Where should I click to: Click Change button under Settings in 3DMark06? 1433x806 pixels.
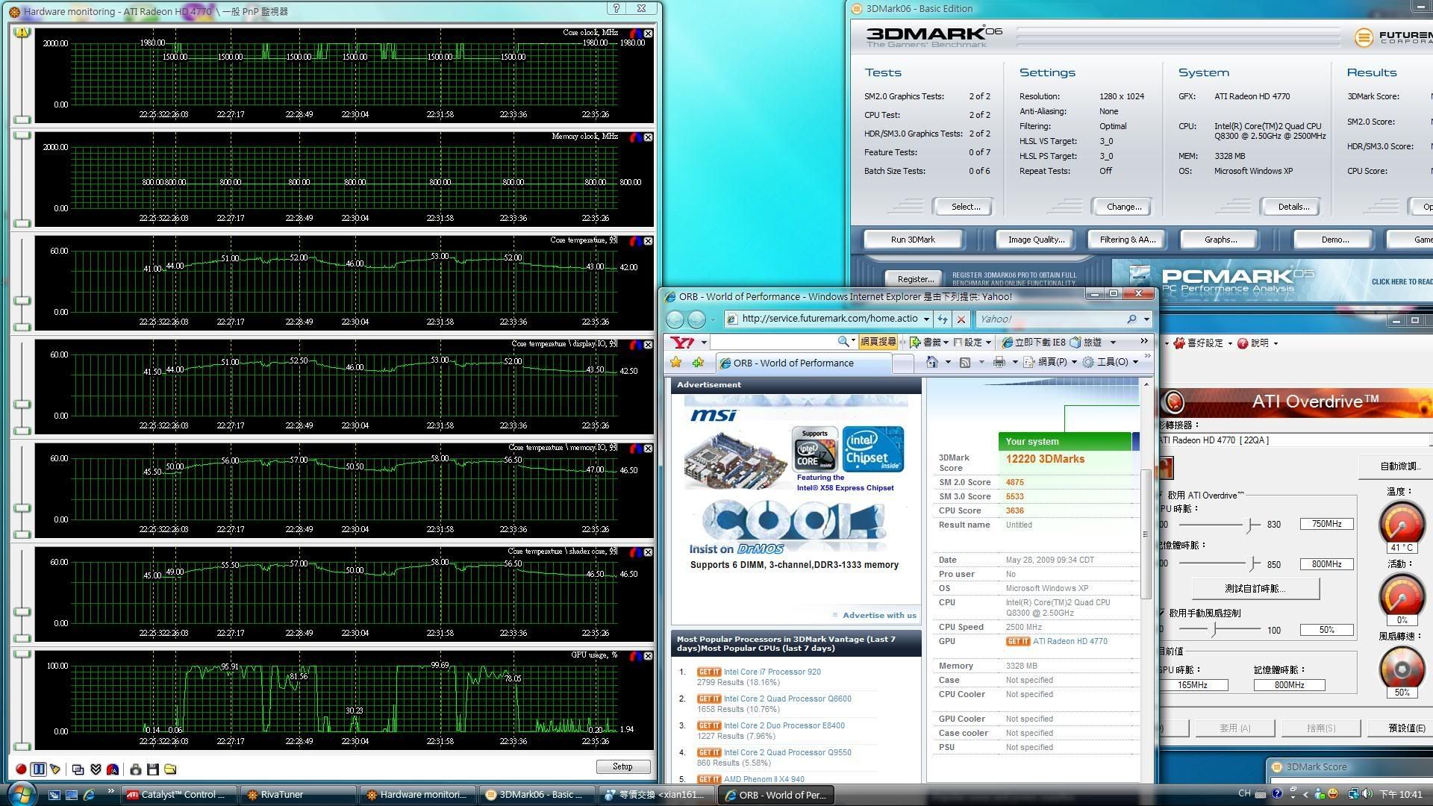1123,207
